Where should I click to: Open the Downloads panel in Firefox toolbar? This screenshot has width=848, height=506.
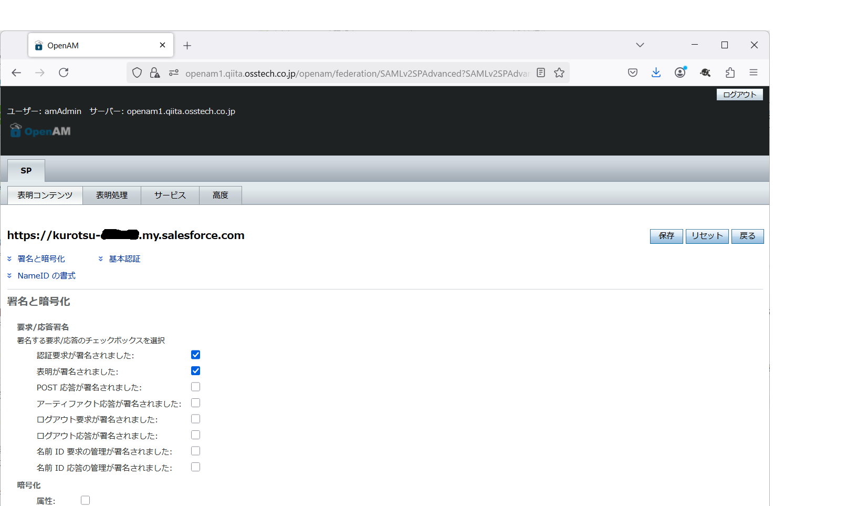coord(656,73)
